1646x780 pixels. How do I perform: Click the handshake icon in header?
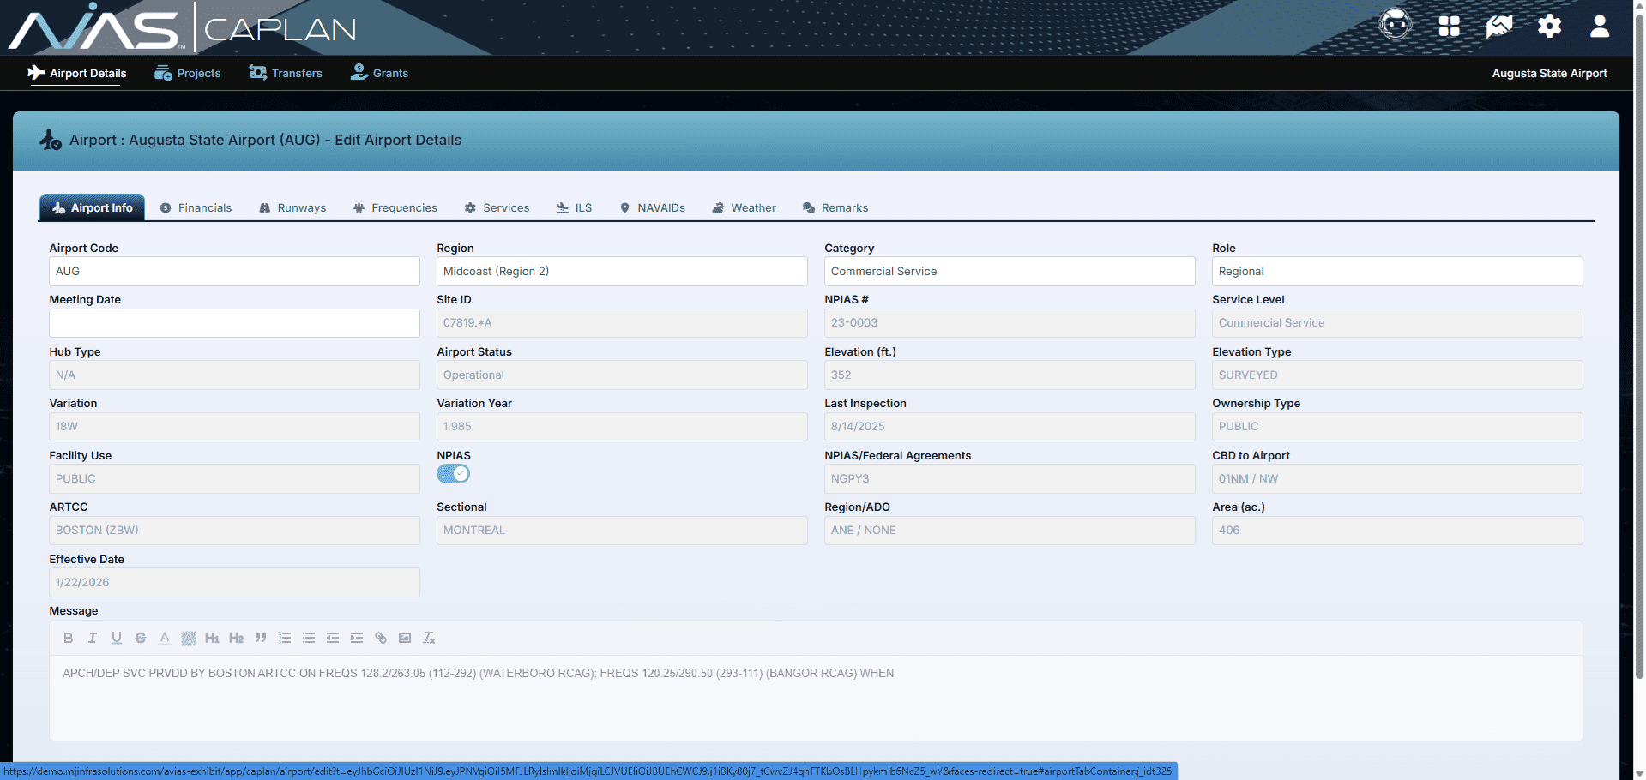point(1498,27)
